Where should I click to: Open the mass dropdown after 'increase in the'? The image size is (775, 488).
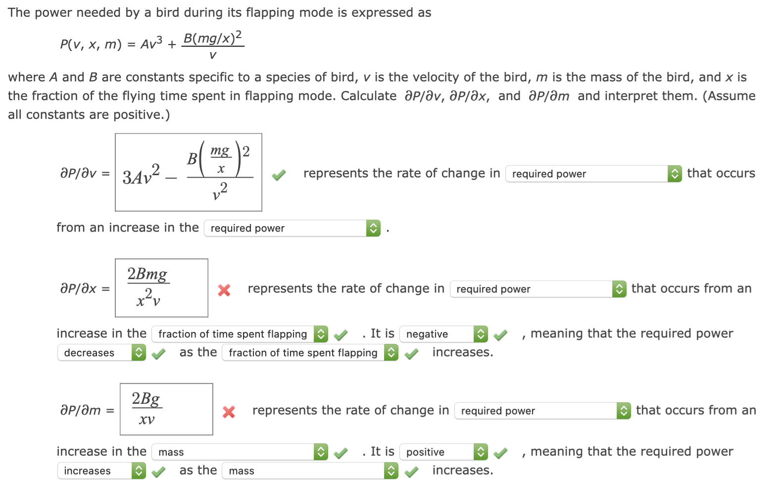click(x=239, y=451)
